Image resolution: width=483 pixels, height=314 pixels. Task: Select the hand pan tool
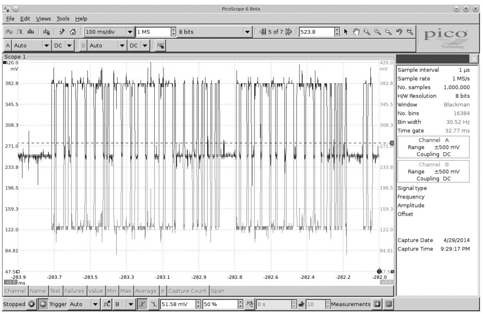coord(356,32)
